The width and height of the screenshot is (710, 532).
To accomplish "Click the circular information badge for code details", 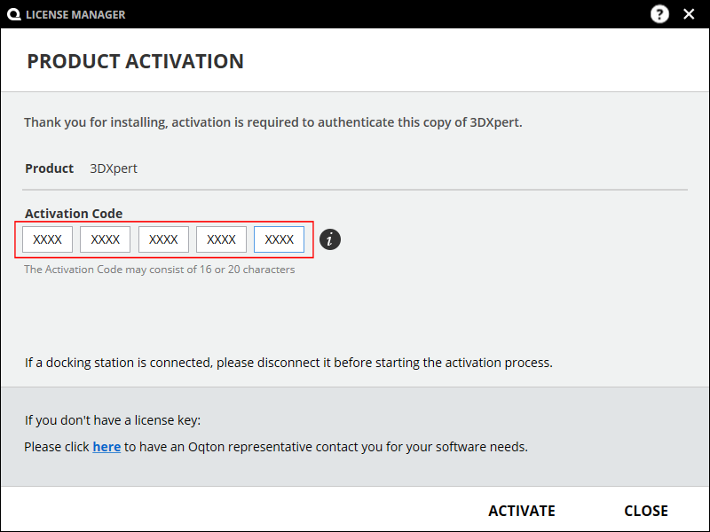I will [329, 239].
